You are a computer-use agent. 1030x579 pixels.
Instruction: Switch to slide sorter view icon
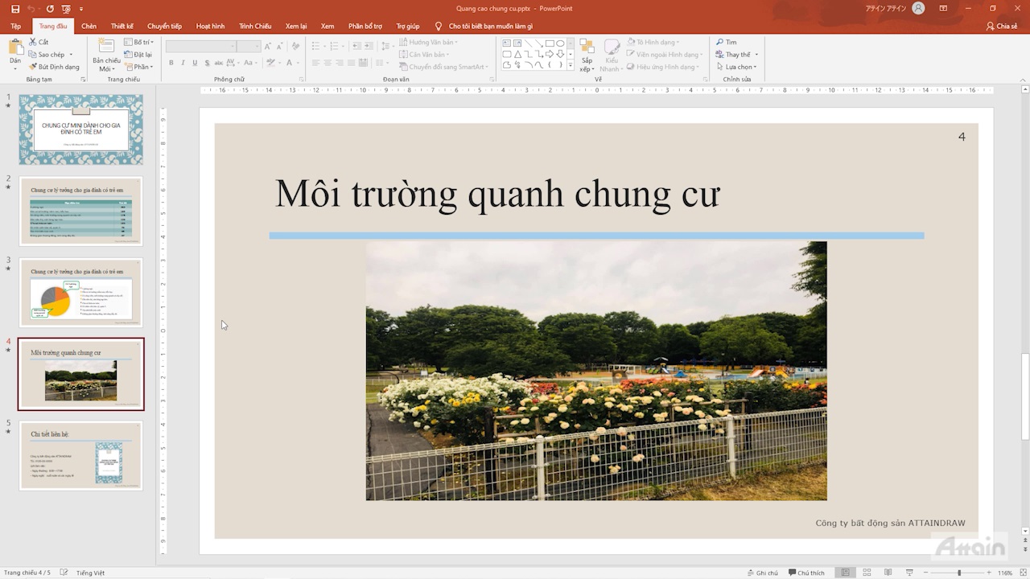pos(867,573)
